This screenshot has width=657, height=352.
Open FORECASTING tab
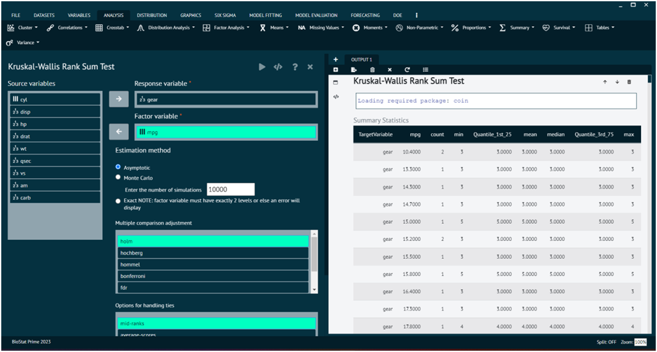(365, 15)
